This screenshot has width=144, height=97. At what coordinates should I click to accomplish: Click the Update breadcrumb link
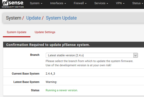pos(34,18)
